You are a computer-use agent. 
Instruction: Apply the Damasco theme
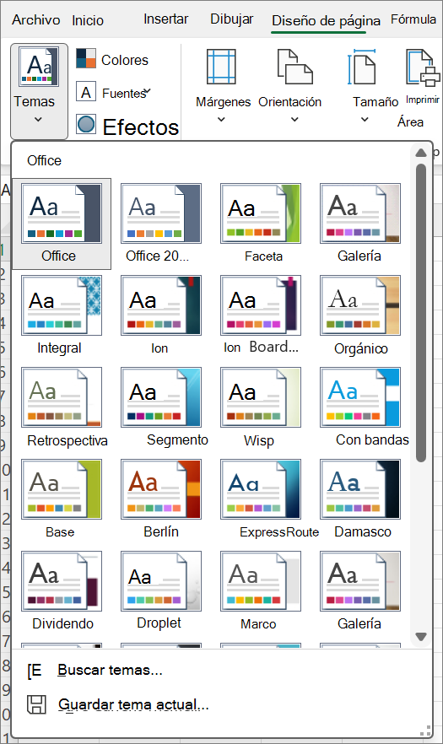tap(360, 499)
